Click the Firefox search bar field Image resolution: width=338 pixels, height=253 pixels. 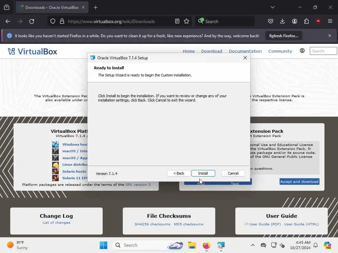(x=225, y=21)
